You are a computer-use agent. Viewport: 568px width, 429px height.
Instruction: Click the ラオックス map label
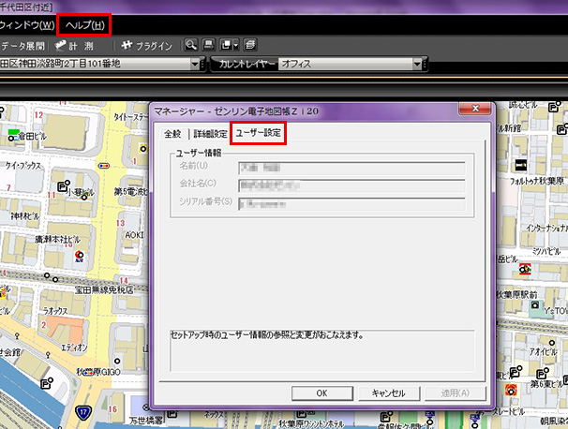click(x=55, y=311)
